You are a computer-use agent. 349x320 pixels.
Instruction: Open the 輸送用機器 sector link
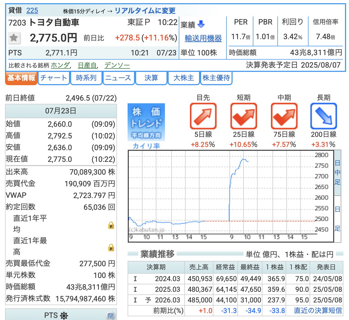[203, 38]
